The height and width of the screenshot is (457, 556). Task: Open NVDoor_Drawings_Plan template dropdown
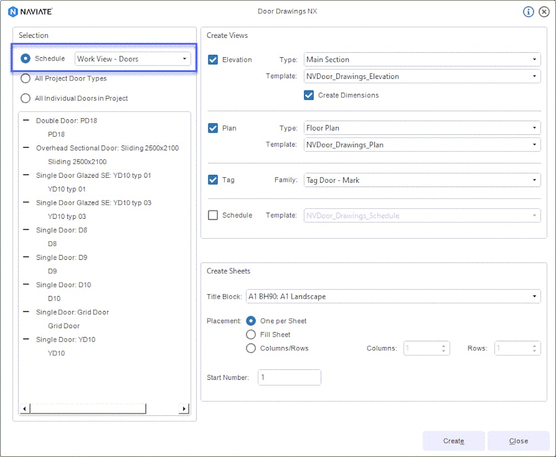click(422, 144)
